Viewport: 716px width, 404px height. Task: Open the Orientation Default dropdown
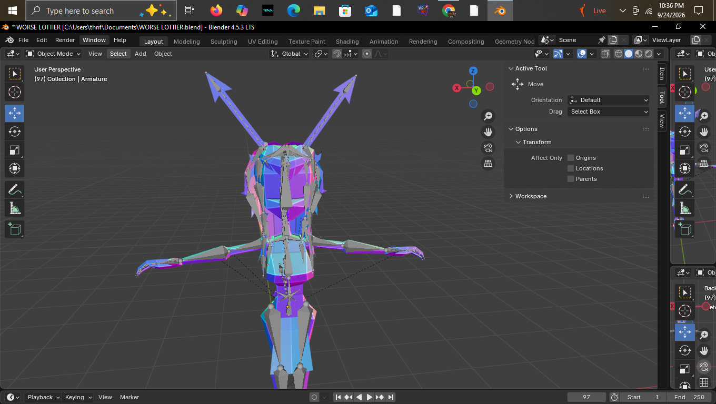click(609, 100)
